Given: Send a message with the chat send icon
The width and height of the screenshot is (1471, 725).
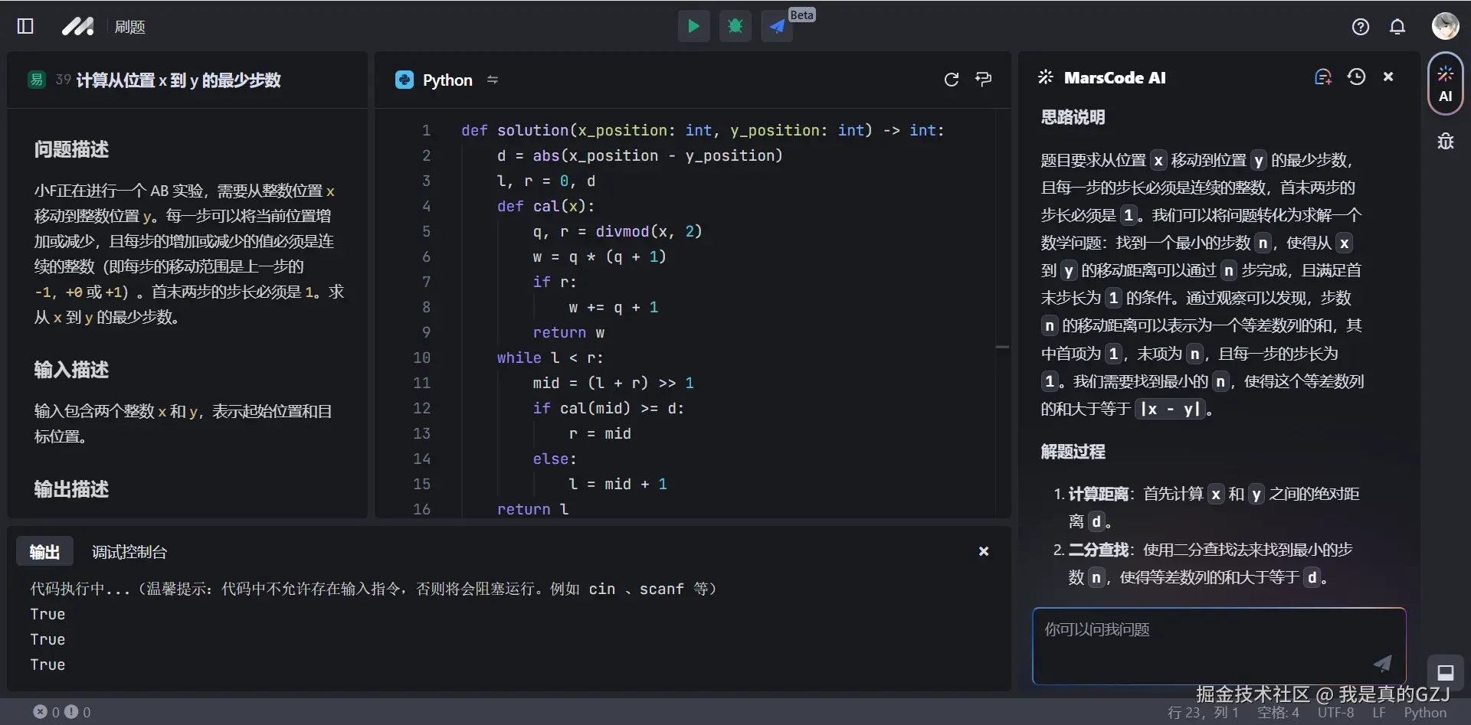Looking at the screenshot, I should [1381, 664].
